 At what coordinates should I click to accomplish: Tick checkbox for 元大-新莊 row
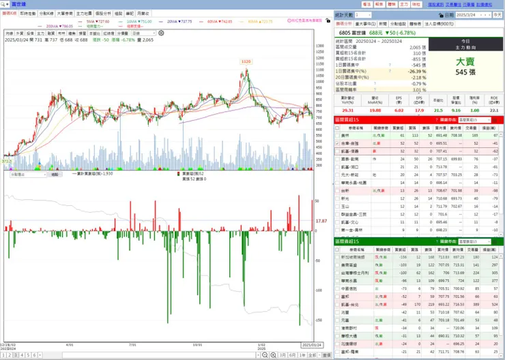(x=337, y=175)
